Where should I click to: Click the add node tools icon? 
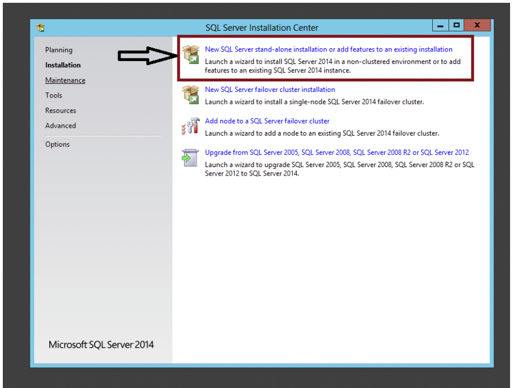[190, 126]
